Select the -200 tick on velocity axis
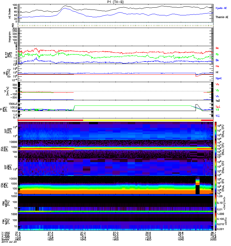Viewport: 231px width, 246px height. coord(14,97)
